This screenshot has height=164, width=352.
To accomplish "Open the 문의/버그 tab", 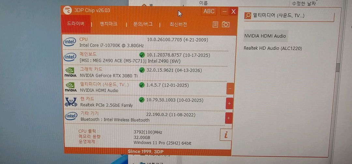I will click(143, 24).
